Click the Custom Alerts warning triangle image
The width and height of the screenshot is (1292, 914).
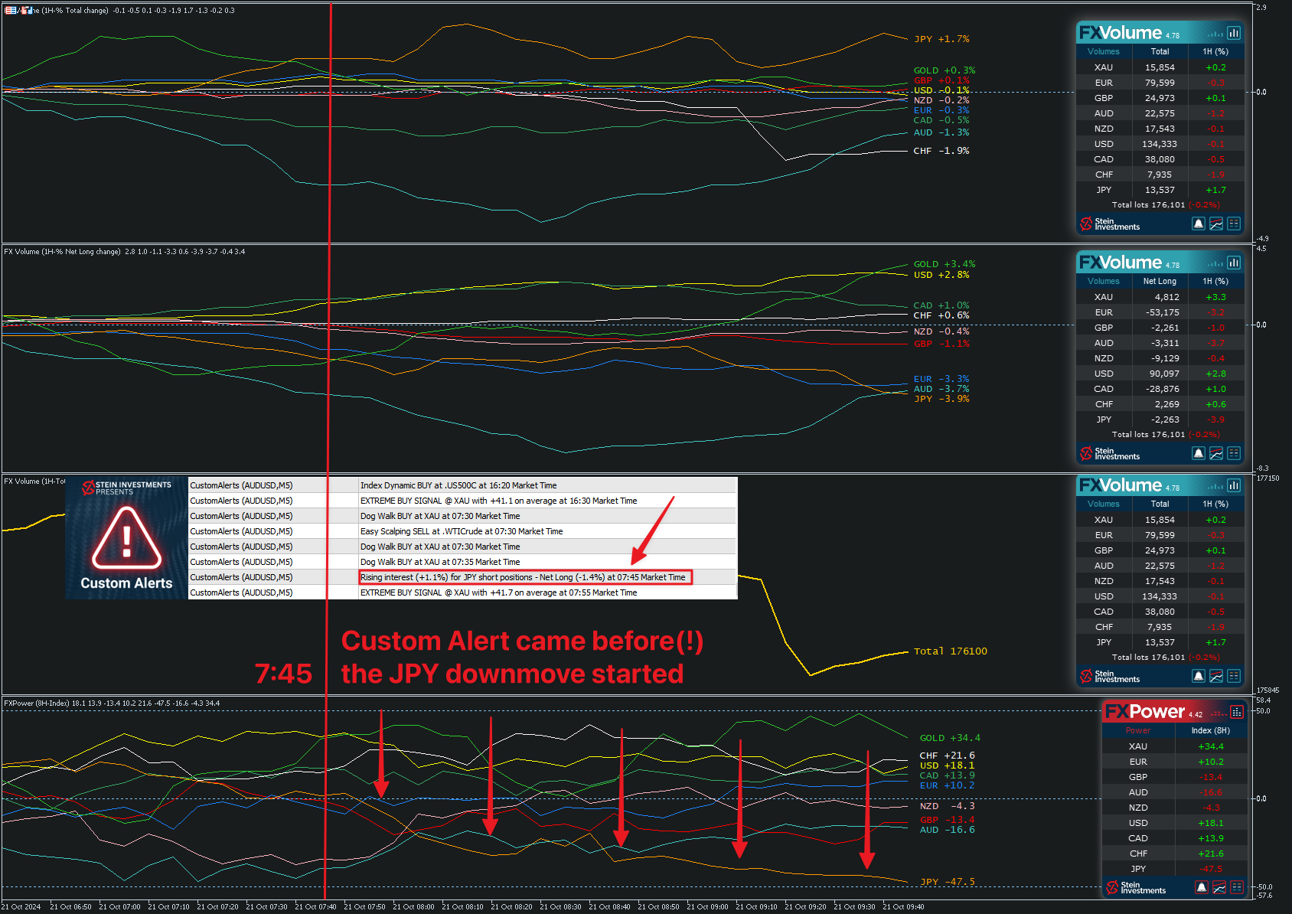126,538
